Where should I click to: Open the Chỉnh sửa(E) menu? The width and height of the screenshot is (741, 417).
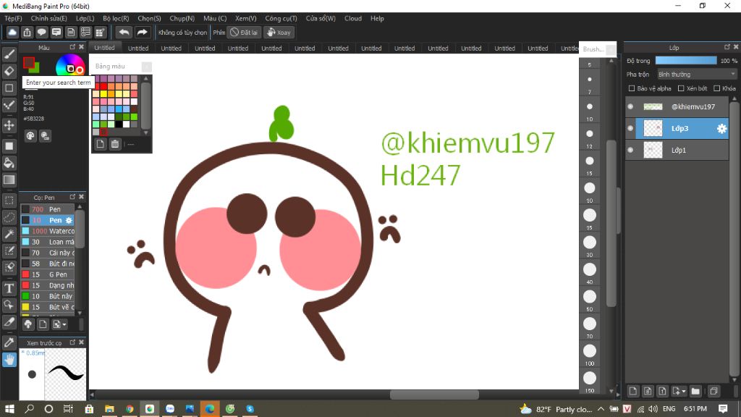[48, 18]
